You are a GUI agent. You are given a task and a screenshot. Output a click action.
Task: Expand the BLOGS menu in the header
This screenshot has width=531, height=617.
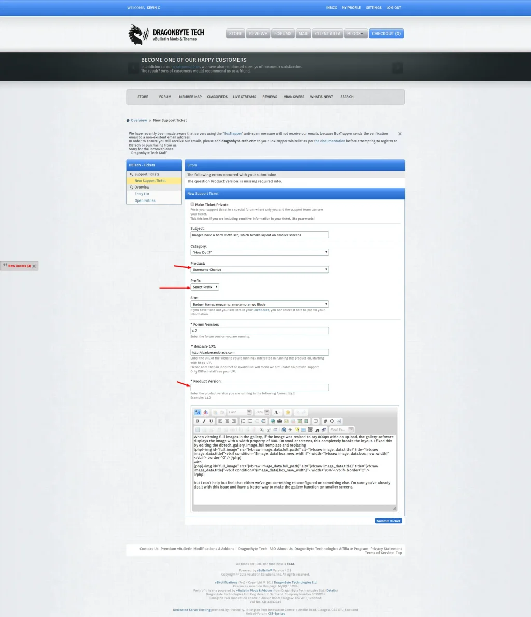click(x=356, y=34)
